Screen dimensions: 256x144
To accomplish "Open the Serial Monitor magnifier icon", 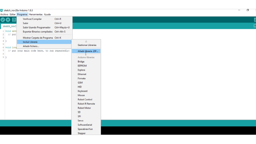I will 255,20.
